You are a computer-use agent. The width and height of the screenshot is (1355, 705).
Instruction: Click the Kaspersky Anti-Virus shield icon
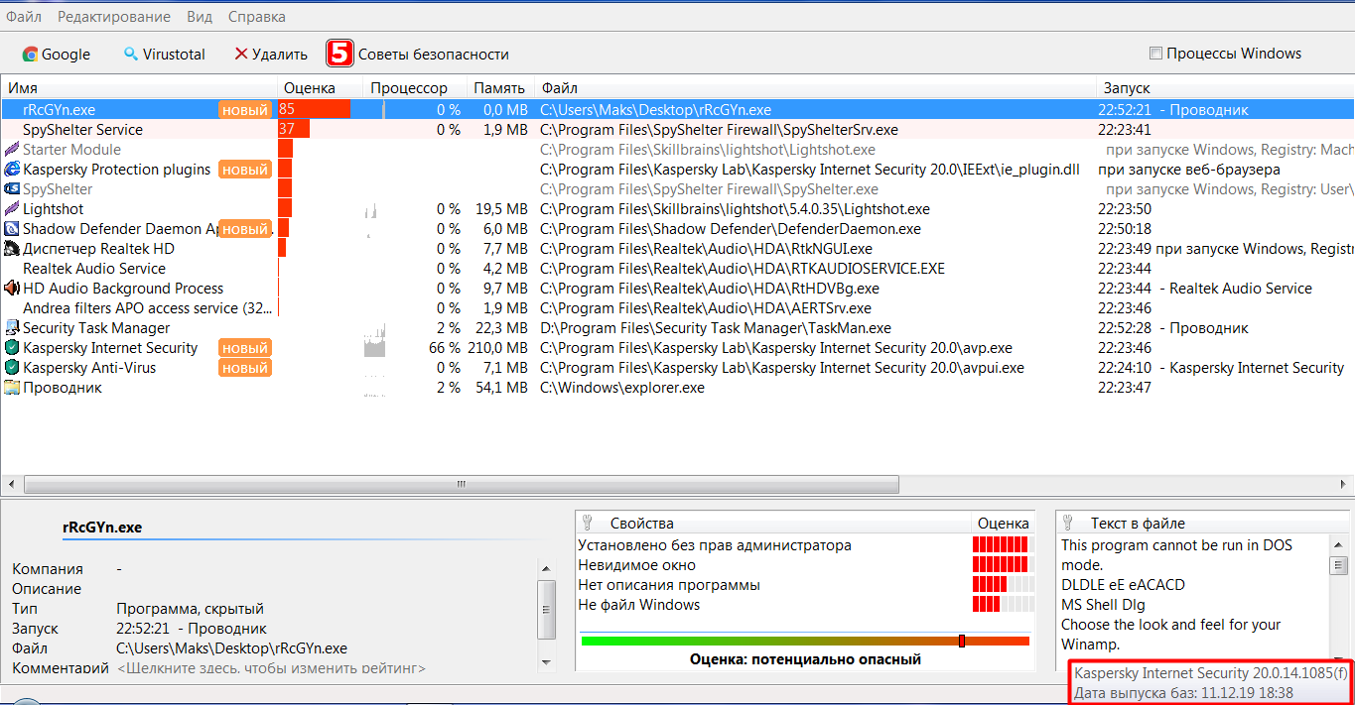[12, 368]
